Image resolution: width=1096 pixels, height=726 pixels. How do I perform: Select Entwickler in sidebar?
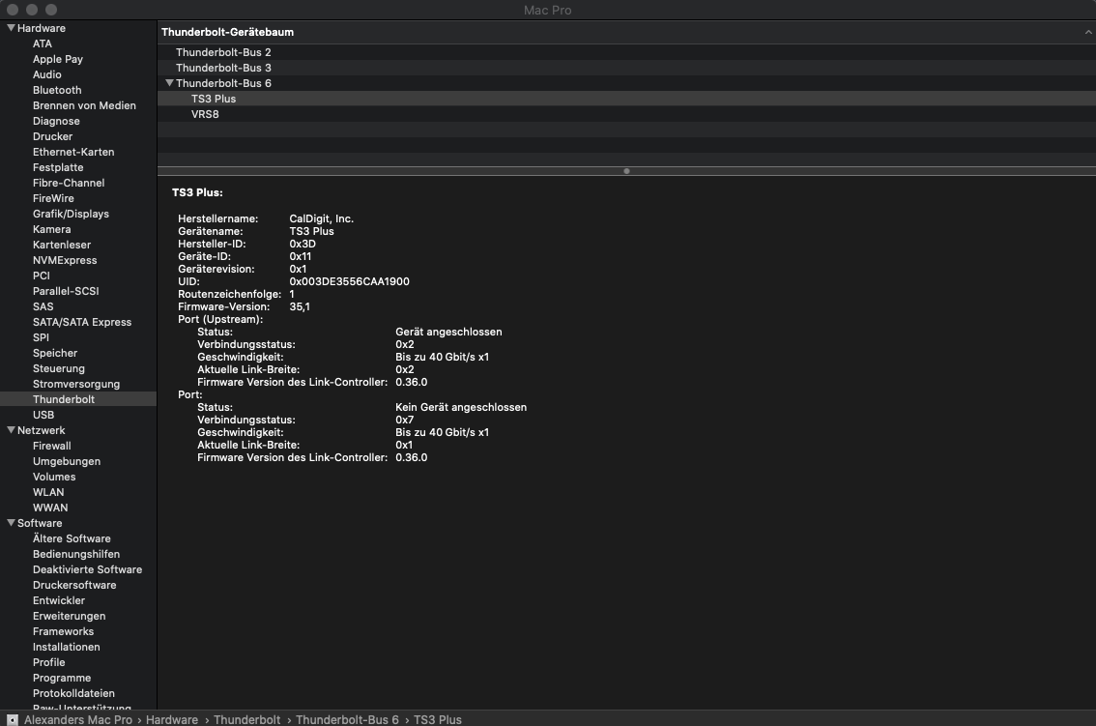click(59, 600)
